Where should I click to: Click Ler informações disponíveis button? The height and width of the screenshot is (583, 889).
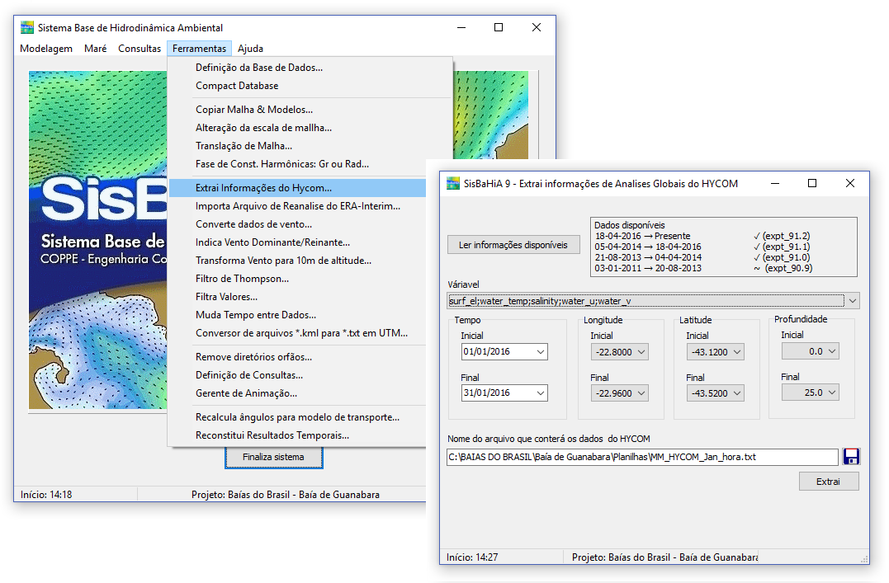point(513,245)
